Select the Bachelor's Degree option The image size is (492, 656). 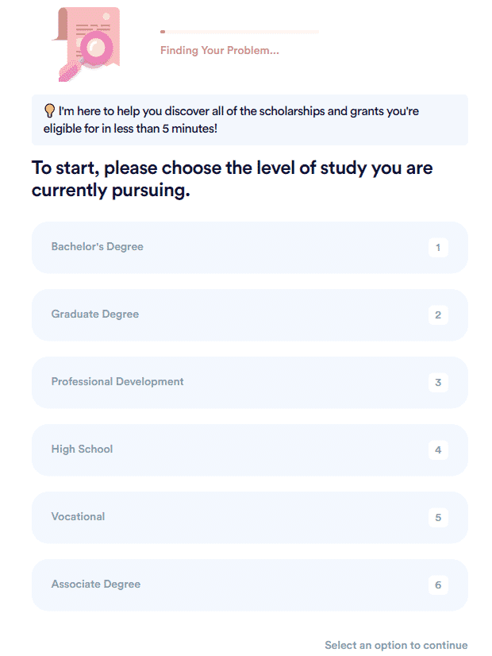click(249, 247)
